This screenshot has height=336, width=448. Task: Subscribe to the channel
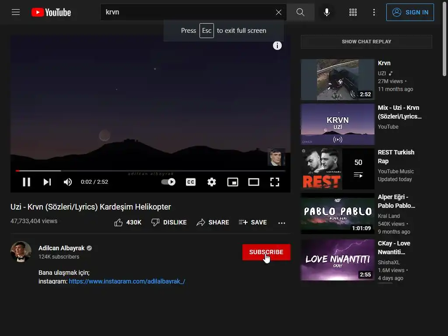pos(266,252)
